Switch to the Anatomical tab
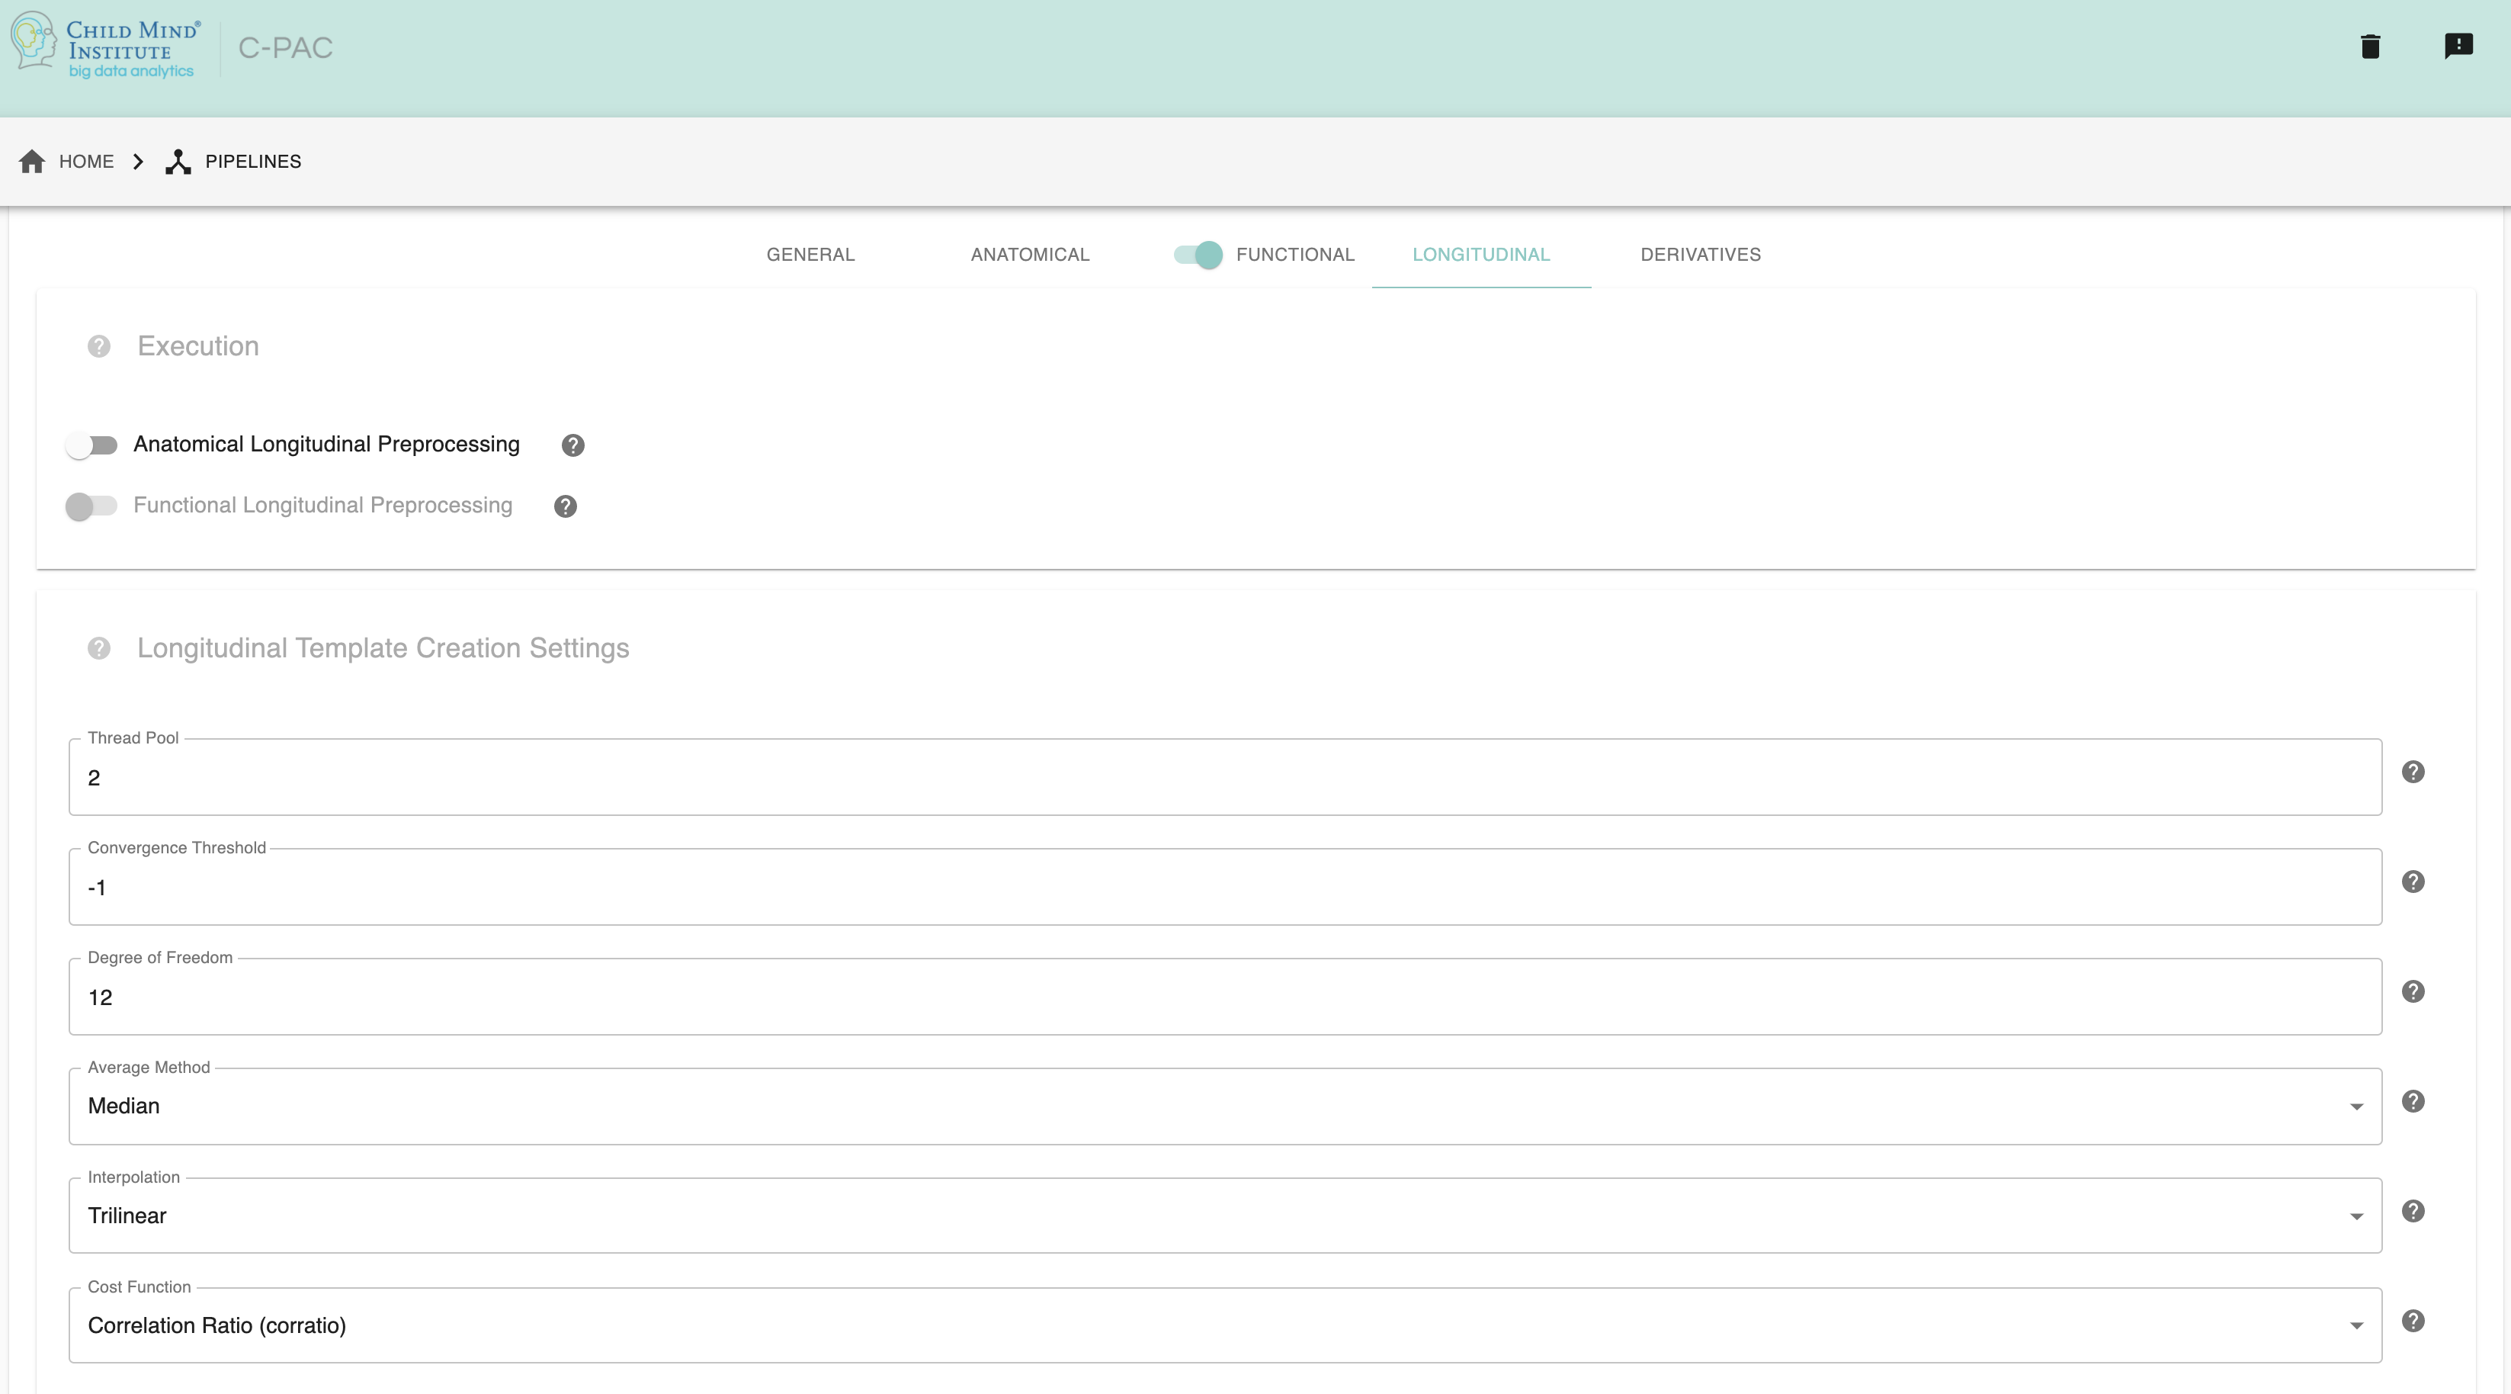This screenshot has height=1394, width=2511. coord(1029,255)
